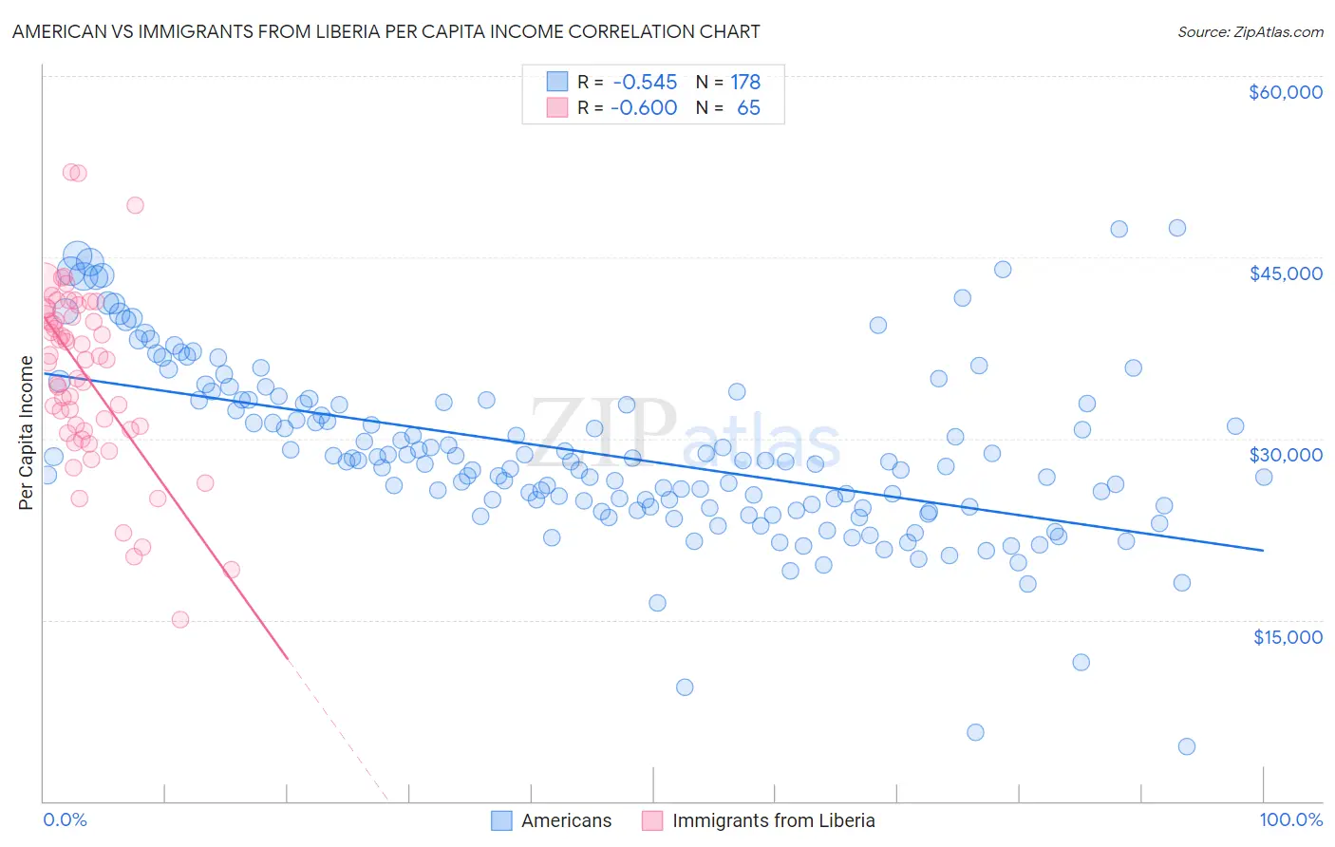Click the 100.0% x-axis label
The image size is (1335, 847).
[1290, 820]
